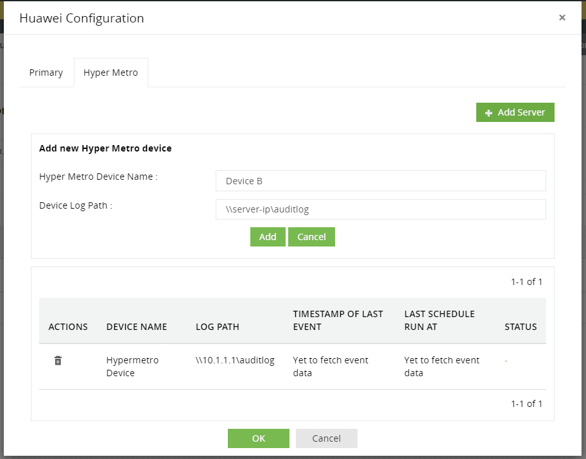Click the Status column header

point(521,327)
